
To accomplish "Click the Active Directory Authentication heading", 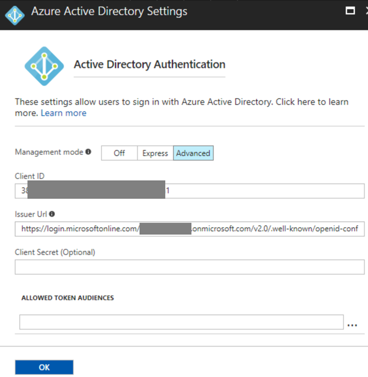I will [149, 65].
